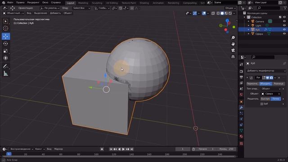Open the Particles properties tab
This screenshot has height=162, width=288.
click(241, 113)
